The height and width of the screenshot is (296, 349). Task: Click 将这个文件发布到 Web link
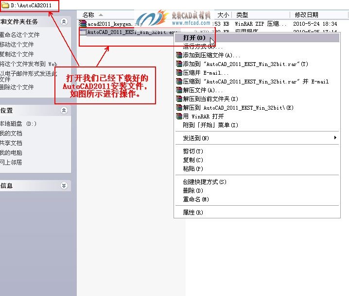[29, 64]
